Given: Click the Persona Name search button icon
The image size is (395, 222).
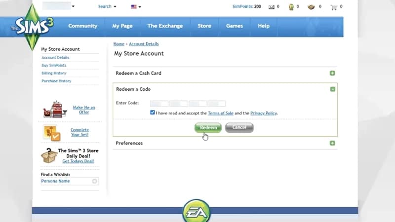Looking at the screenshot, I should click(94, 181).
